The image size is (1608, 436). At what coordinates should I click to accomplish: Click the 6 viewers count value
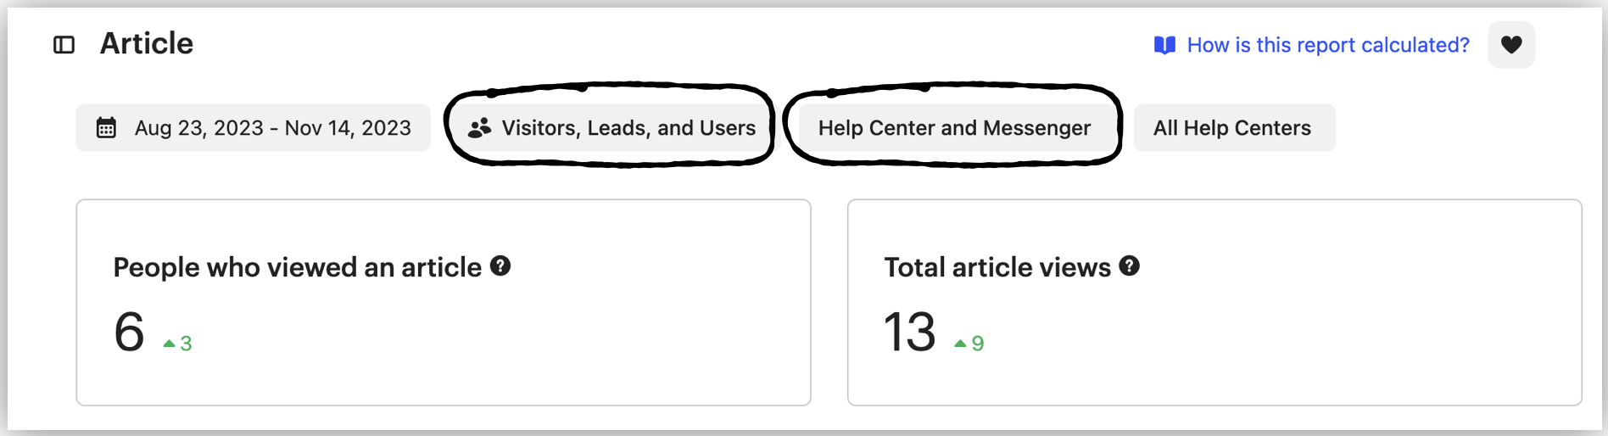(129, 332)
